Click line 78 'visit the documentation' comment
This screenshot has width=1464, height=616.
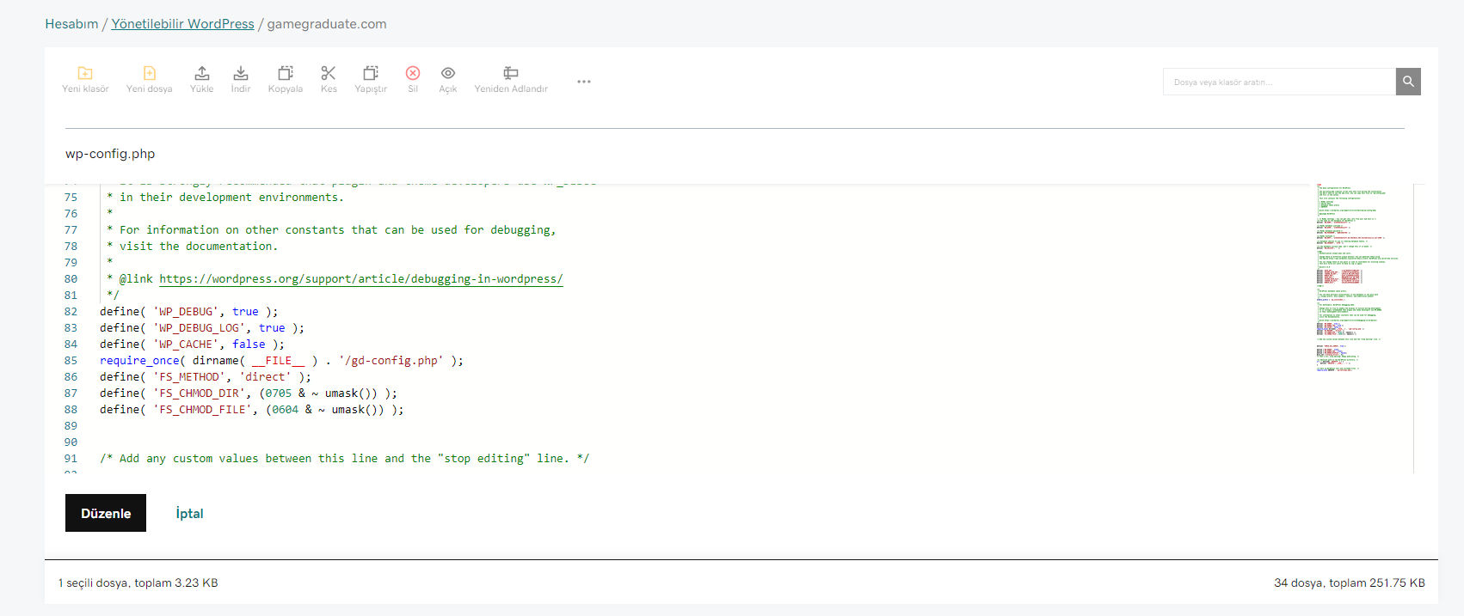192,247
